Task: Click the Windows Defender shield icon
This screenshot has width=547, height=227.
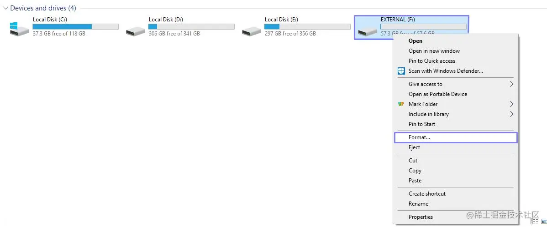Action: 401,71
